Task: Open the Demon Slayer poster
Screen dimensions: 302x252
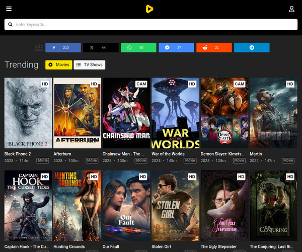Action: [224, 113]
